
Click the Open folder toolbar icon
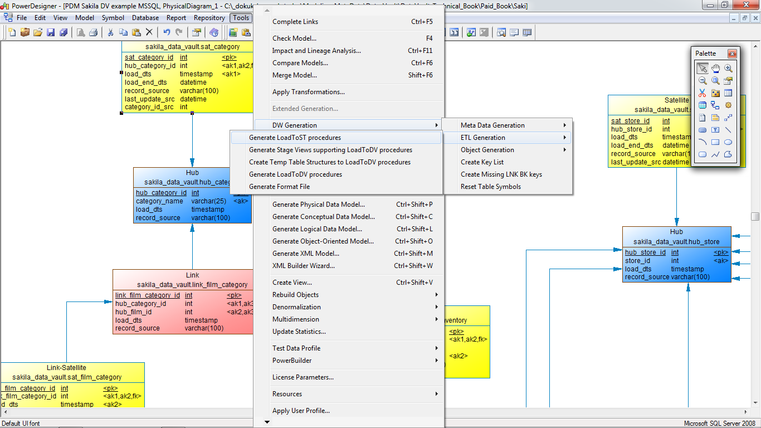[38, 32]
